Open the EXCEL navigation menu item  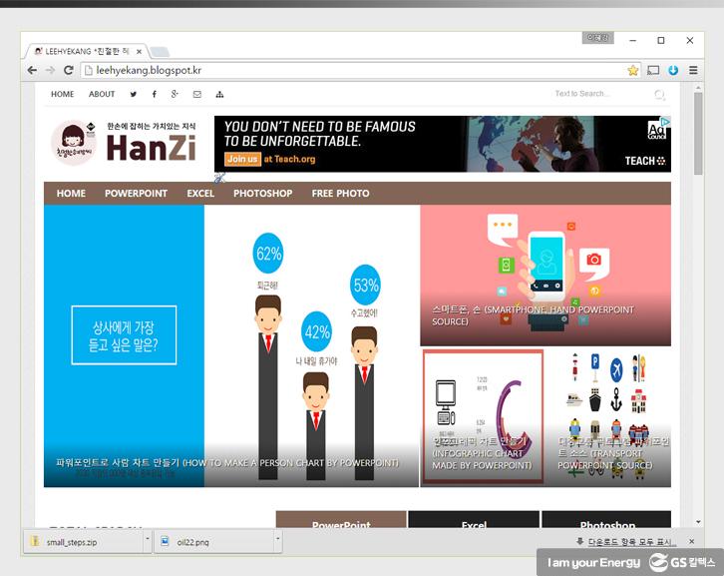point(200,194)
